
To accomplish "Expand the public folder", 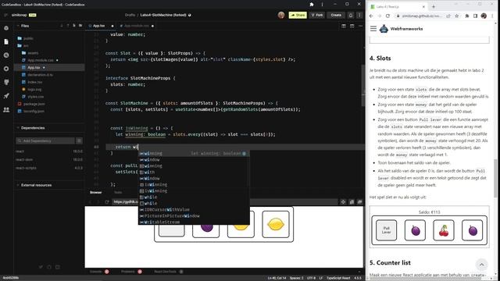I will coord(28,38).
